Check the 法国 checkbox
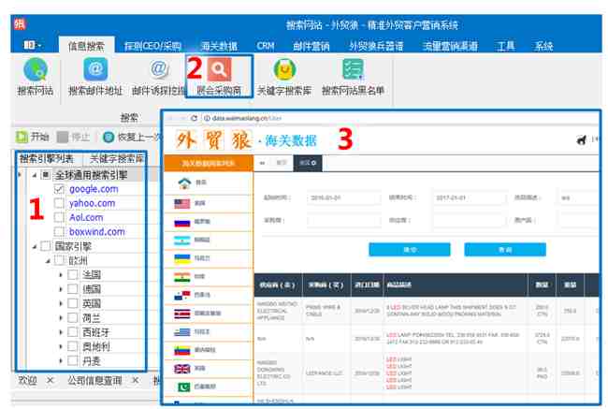The height and width of the screenshot is (409, 608). pyautogui.click(x=73, y=275)
